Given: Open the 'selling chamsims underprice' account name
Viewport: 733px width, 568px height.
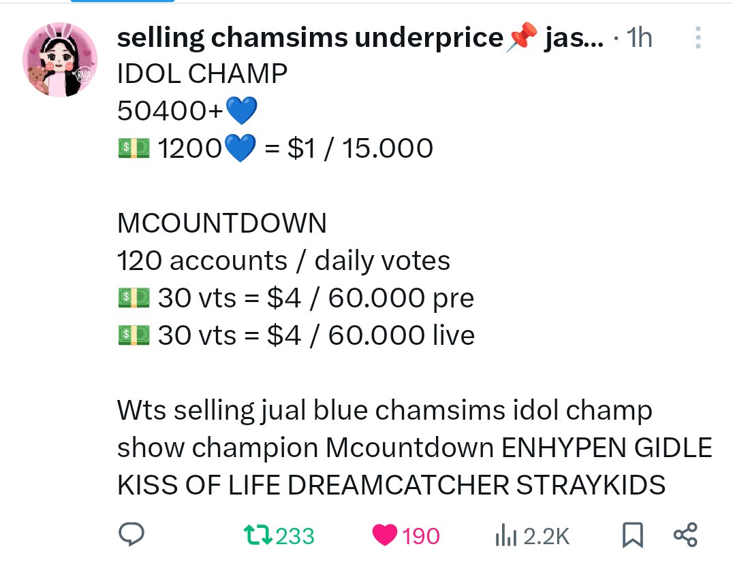Looking at the screenshot, I should click(310, 37).
